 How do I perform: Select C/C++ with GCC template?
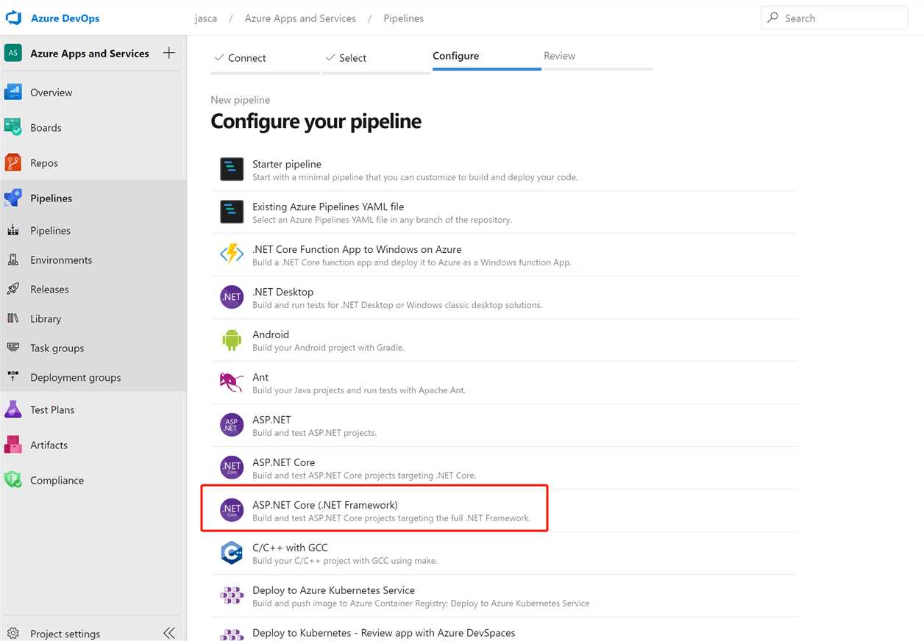[505, 554]
